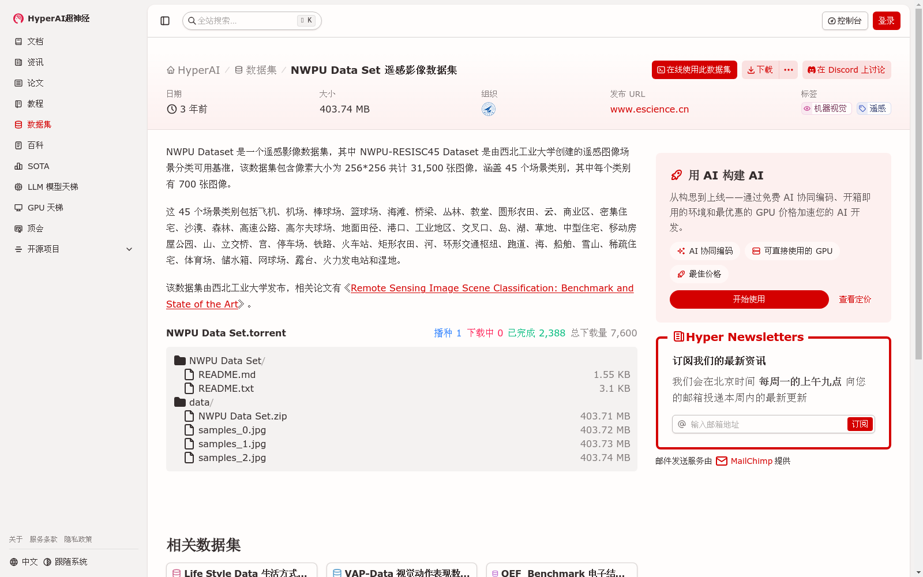Open 论文 in sidebar
Screen dimensions: 923x577
point(74,83)
